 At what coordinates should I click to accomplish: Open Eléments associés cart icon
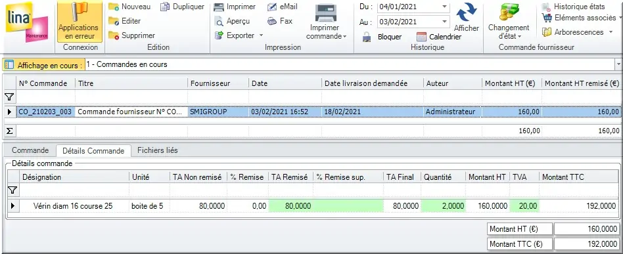pyautogui.click(x=547, y=18)
